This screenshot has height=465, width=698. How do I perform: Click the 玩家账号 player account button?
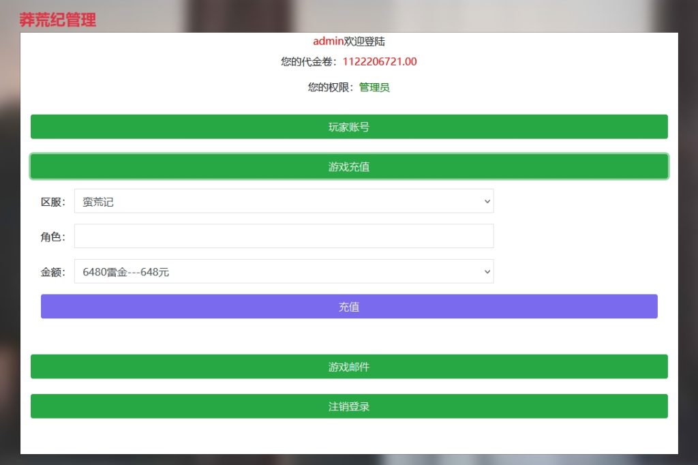[348, 126]
